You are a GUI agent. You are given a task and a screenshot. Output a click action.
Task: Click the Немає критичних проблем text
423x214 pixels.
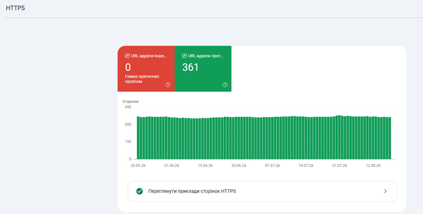coord(142,79)
